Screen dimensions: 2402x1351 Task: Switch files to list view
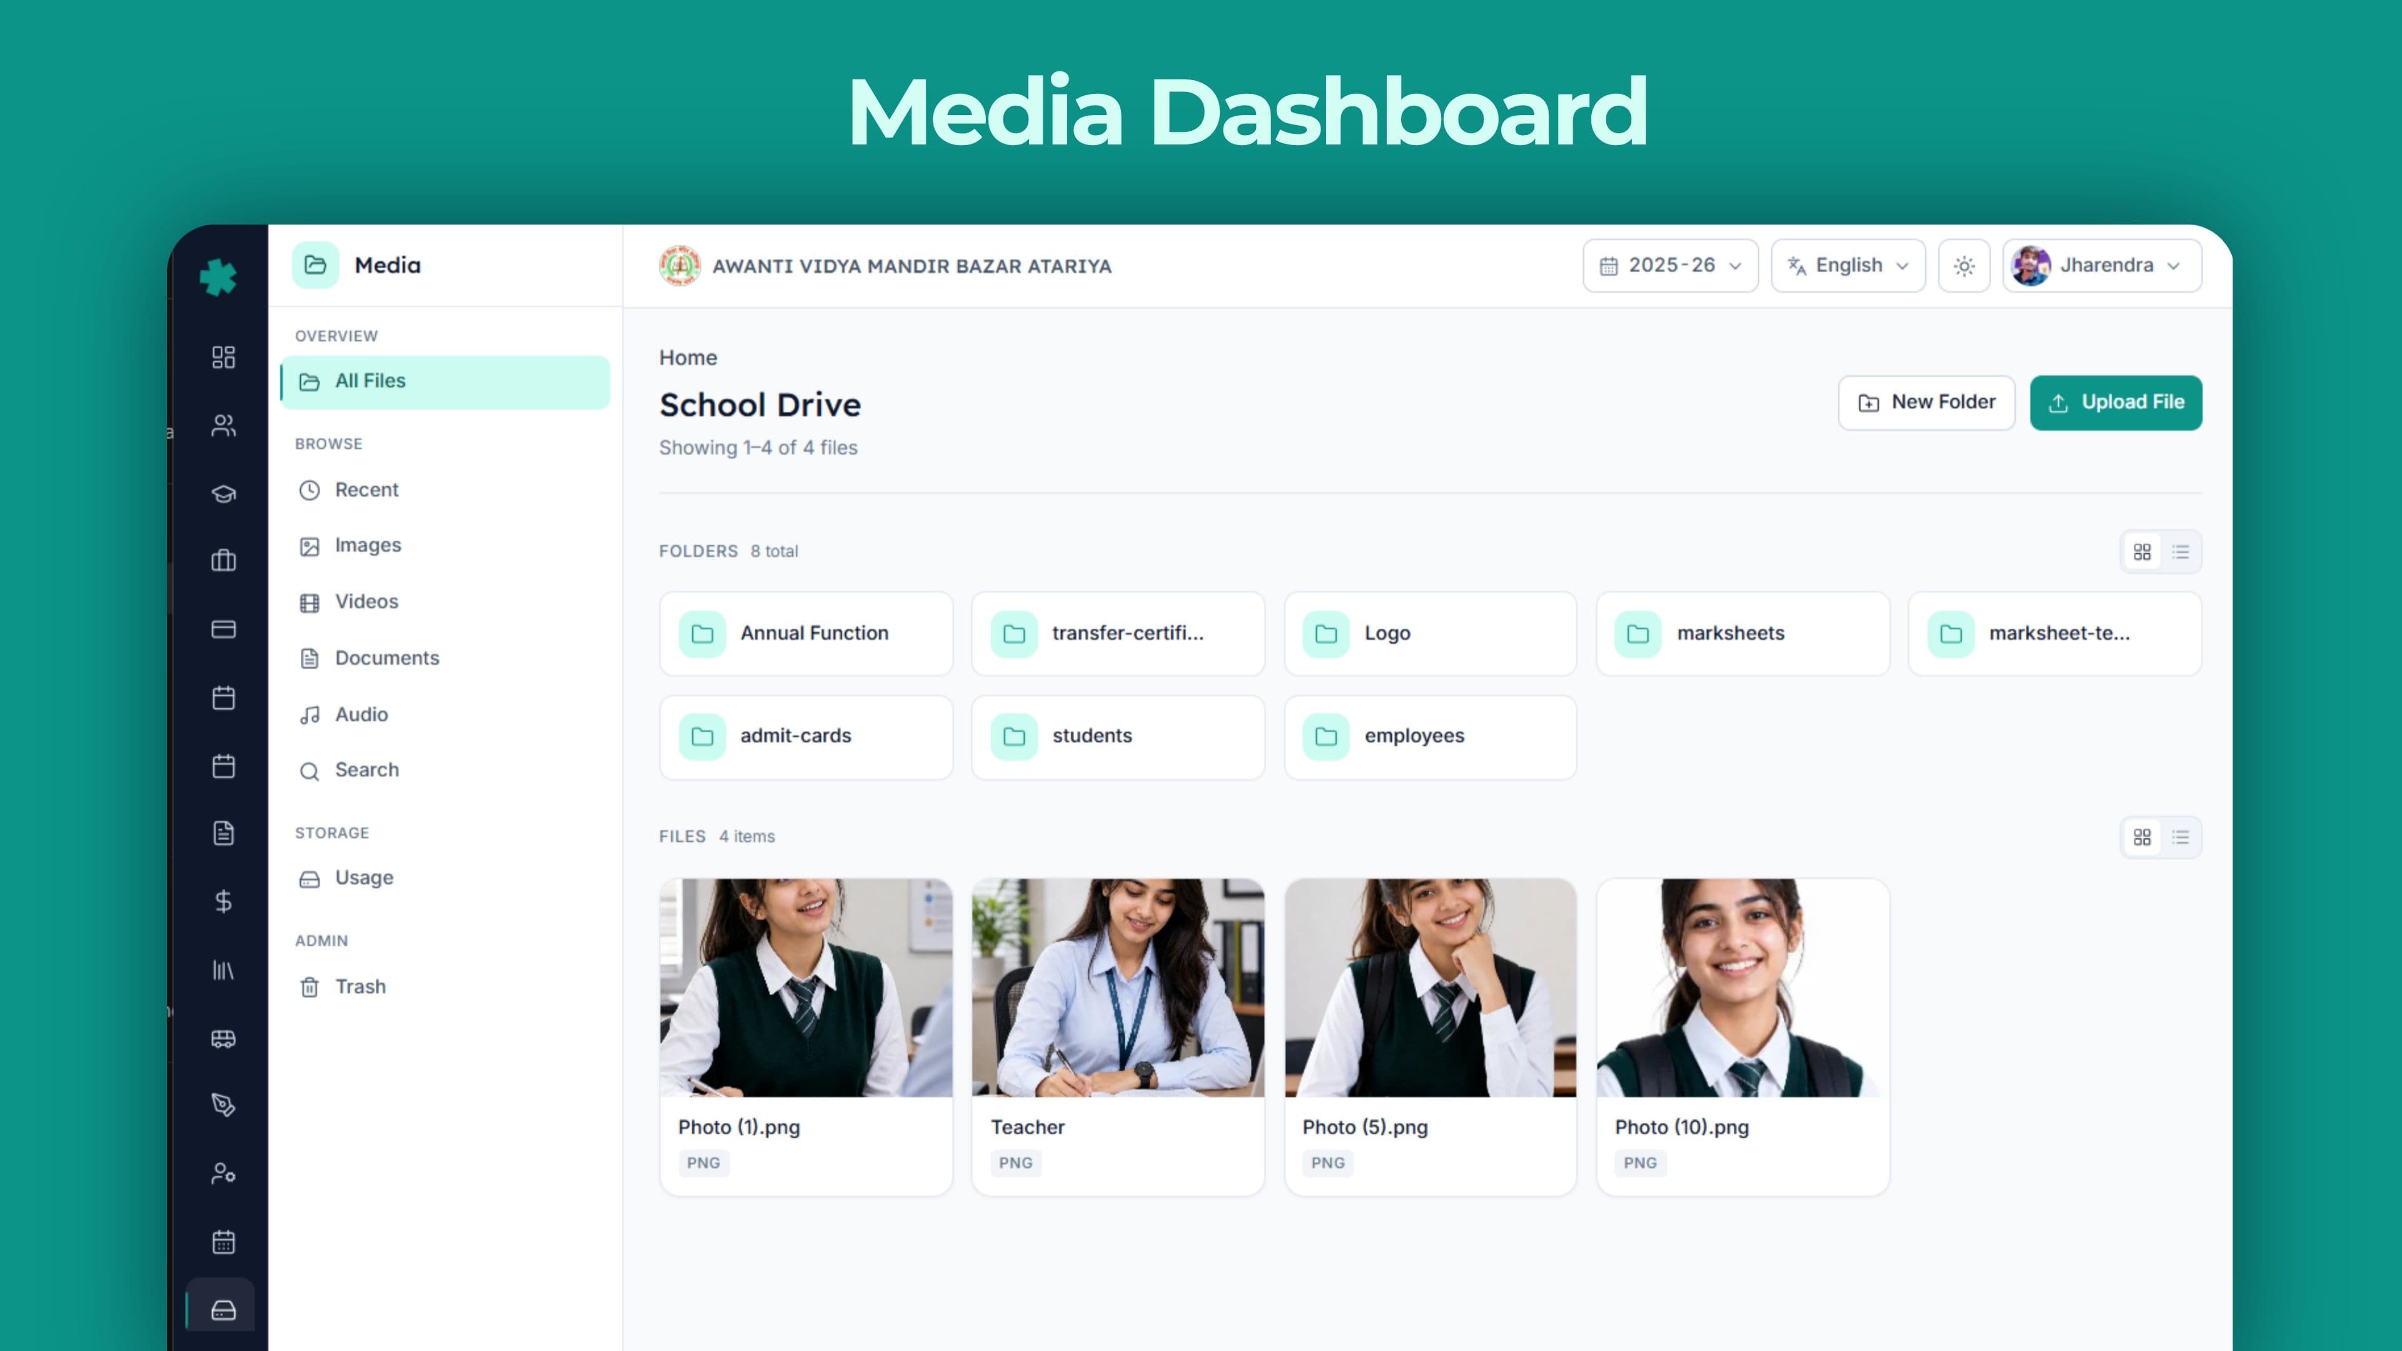tap(2180, 837)
